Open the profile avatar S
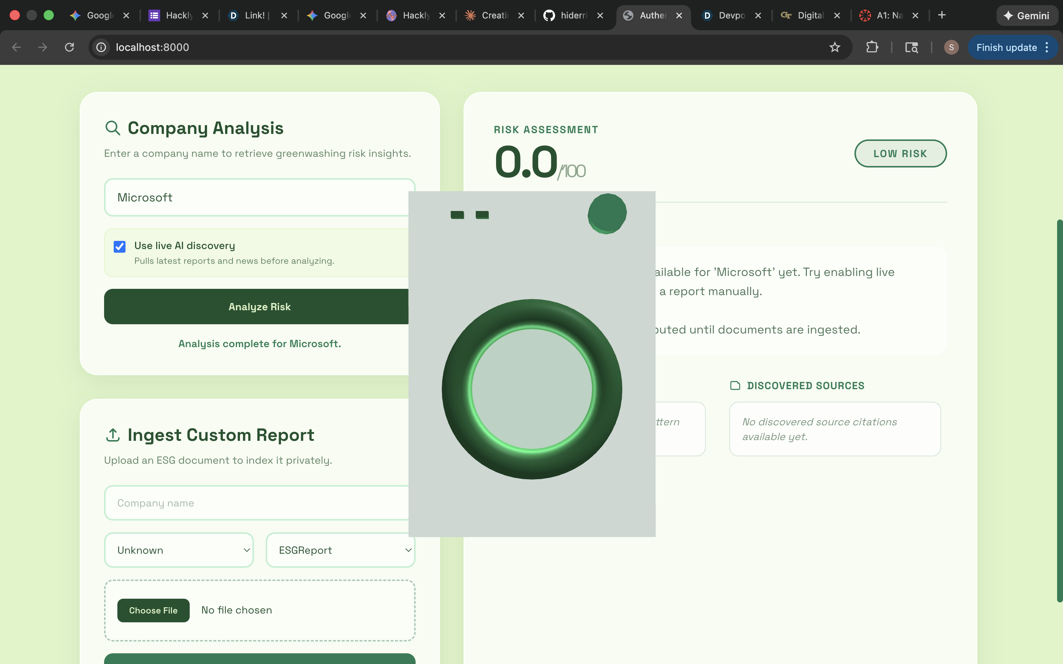This screenshot has width=1063, height=664. (951, 48)
